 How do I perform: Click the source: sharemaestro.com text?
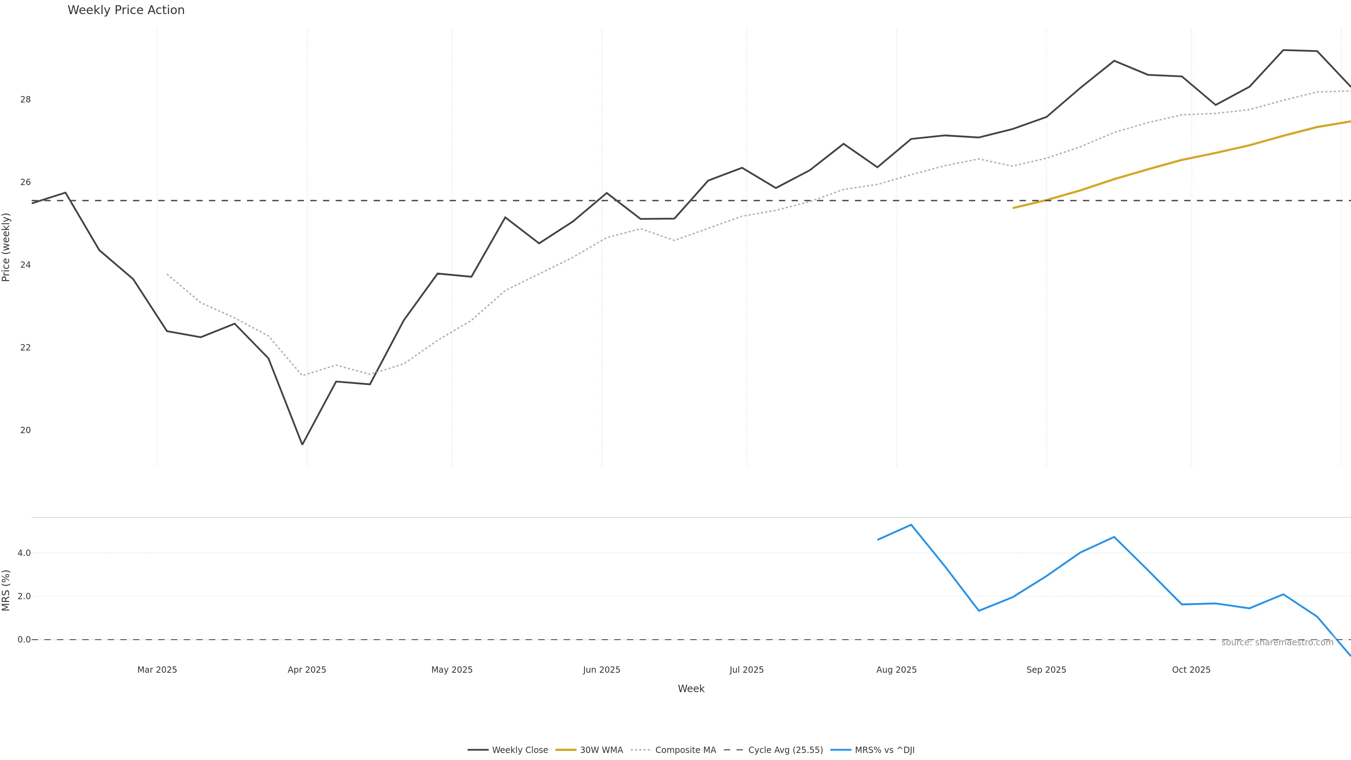1277,642
